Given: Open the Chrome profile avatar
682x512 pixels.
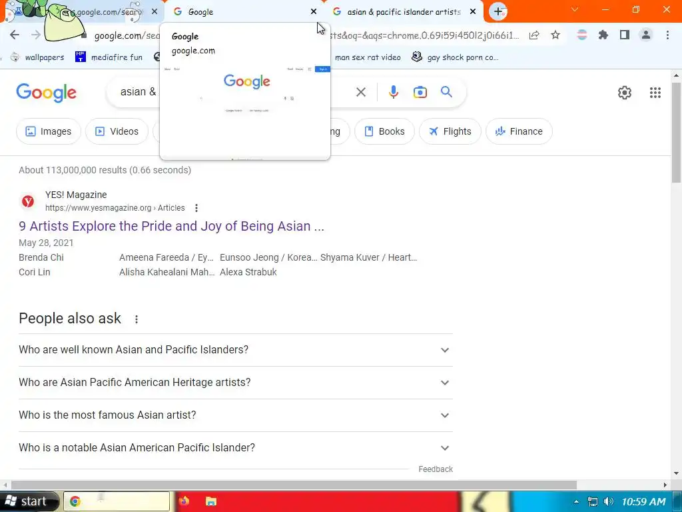Looking at the screenshot, I should pos(646,35).
